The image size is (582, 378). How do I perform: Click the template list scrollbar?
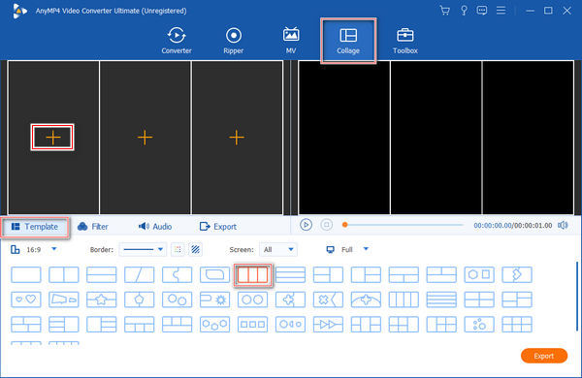(x=577, y=296)
